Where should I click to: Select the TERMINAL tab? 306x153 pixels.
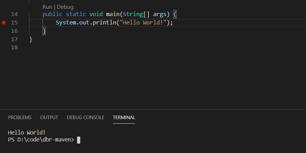coord(124,117)
